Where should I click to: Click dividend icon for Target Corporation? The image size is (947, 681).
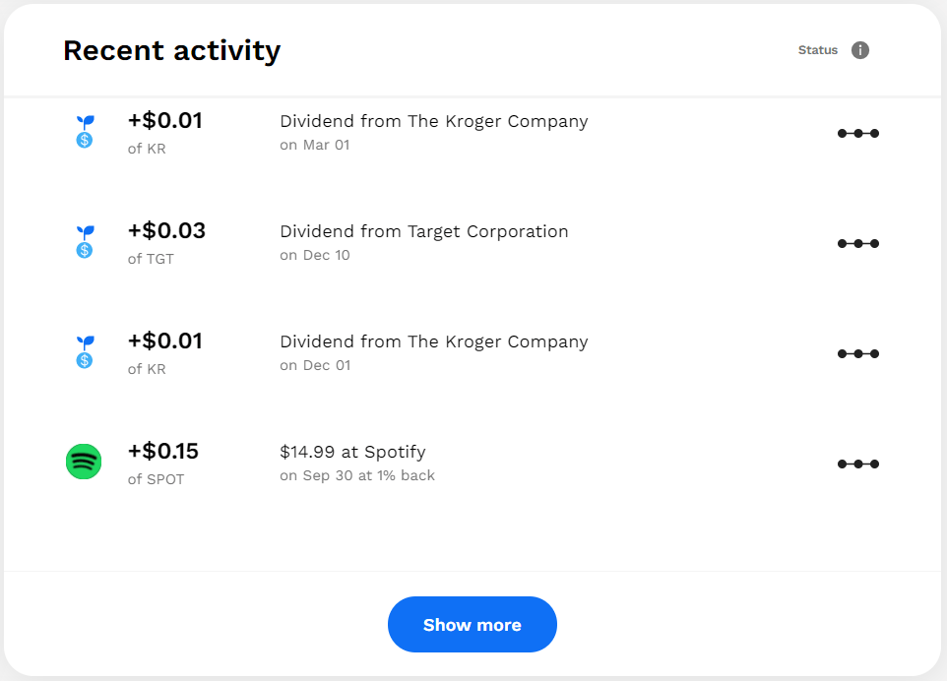tap(85, 241)
